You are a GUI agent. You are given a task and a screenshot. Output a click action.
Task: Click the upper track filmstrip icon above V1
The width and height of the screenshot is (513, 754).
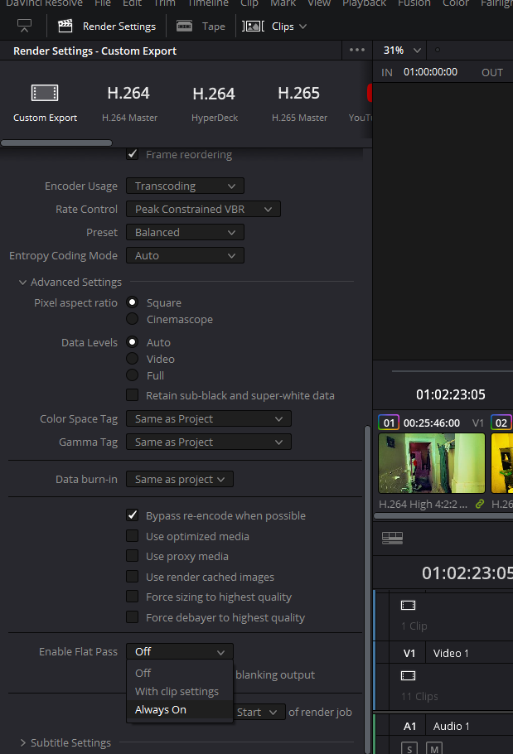(x=409, y=606)
